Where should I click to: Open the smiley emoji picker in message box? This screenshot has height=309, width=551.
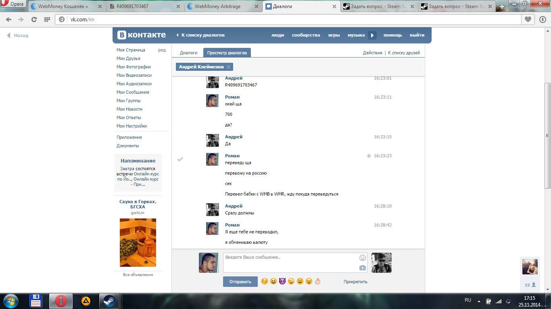tap(363, 258)
